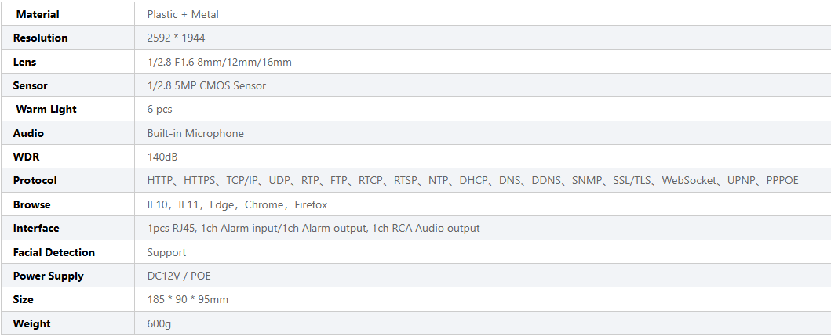Select the Facial Detection label
831x336 pixels.
coord(54,252)
